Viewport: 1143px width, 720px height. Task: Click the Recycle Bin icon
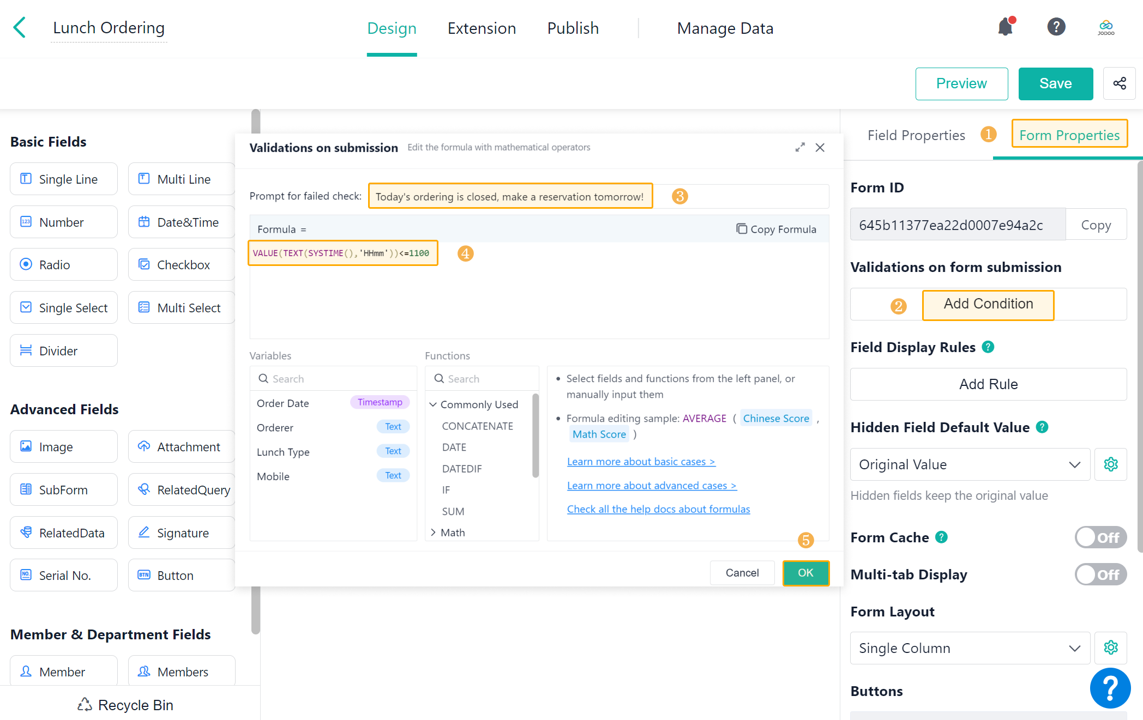coord(85,705)
